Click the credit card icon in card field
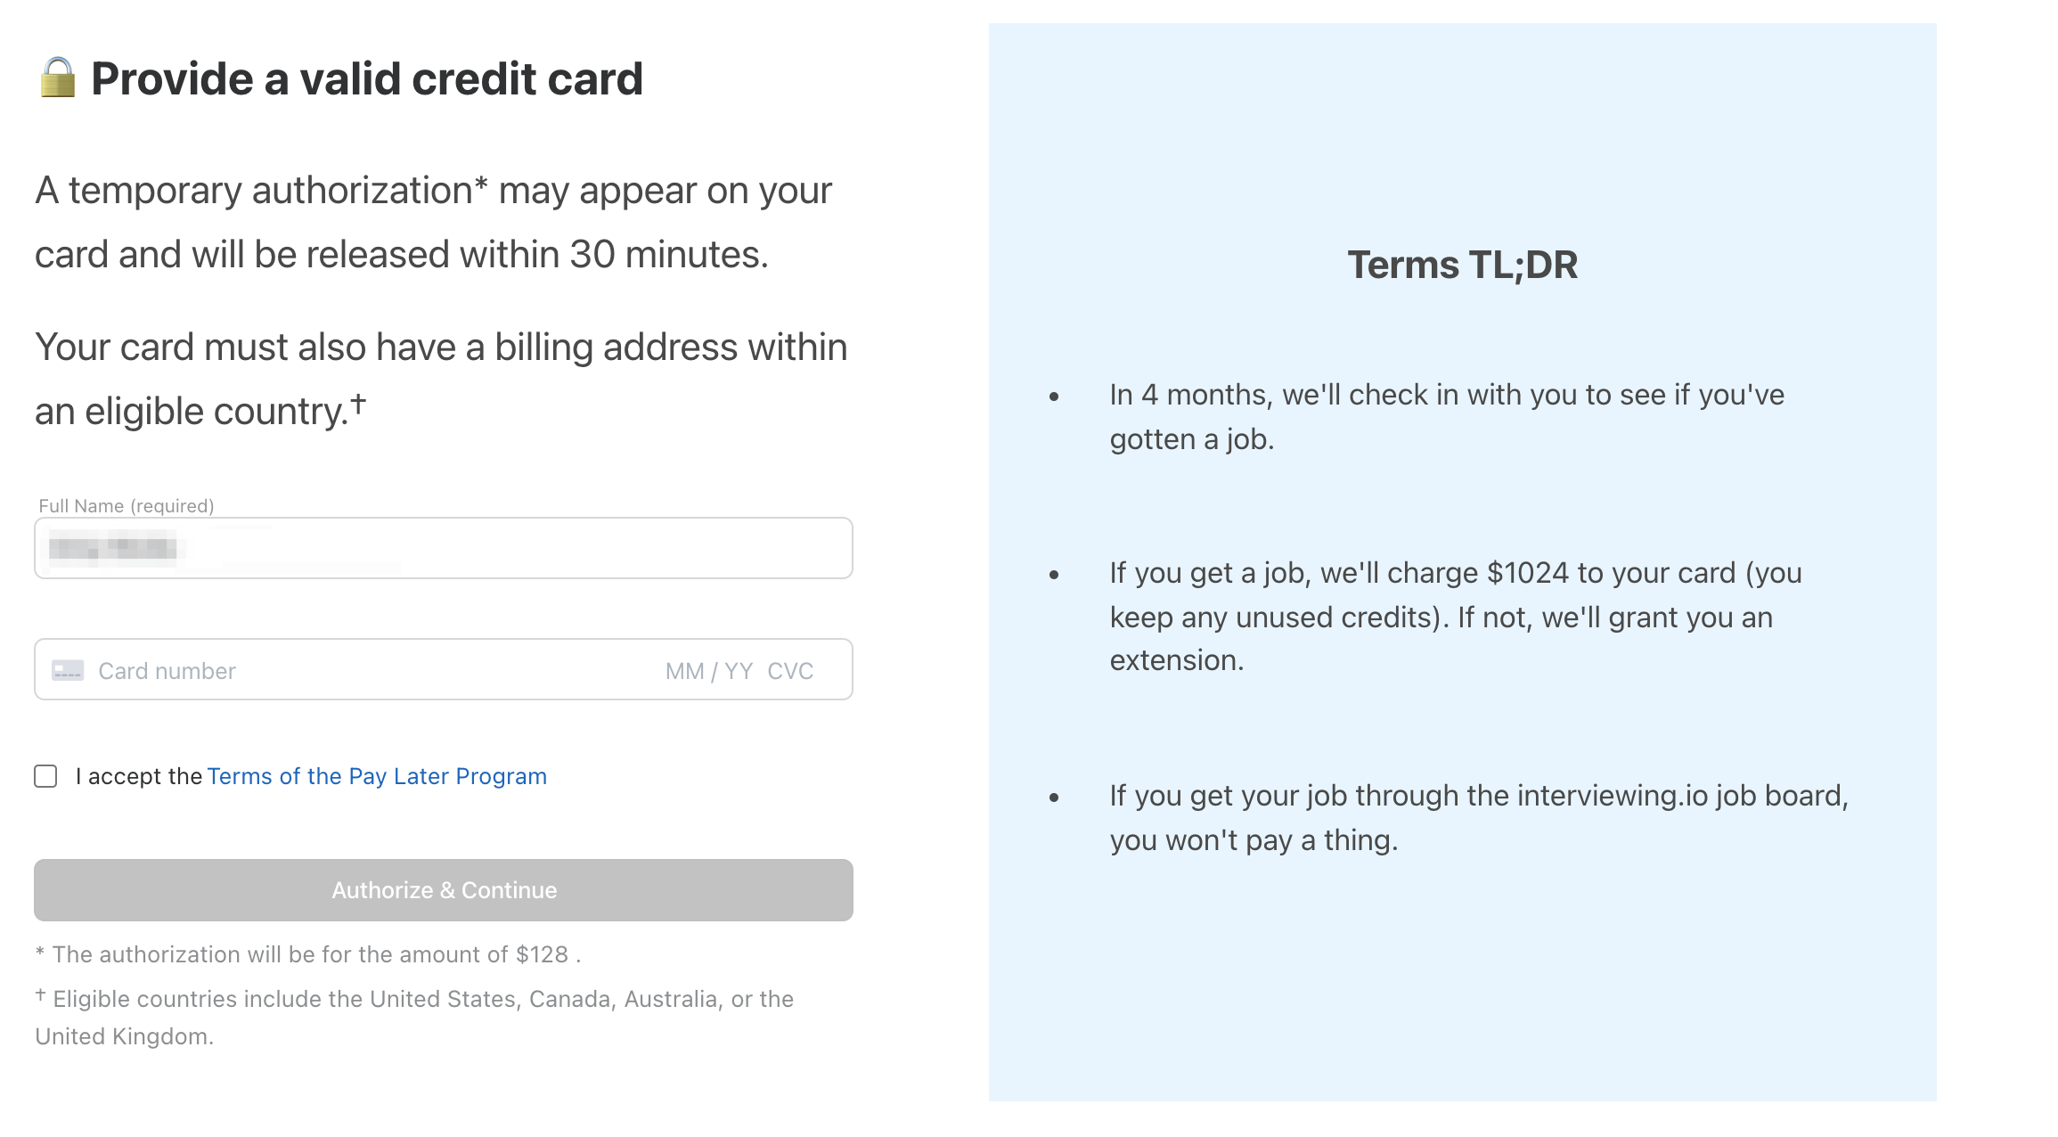This screenshot has height=1137, width=2058. (68, 670)
